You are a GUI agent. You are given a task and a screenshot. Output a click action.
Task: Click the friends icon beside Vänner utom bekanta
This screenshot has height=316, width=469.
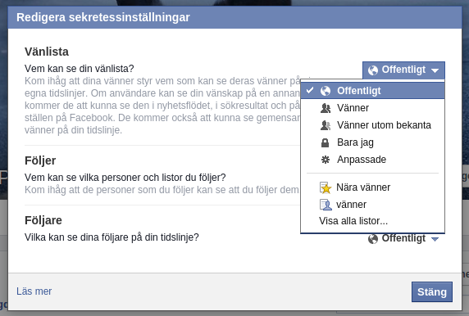pyautogui.click(x=326, y=125)
